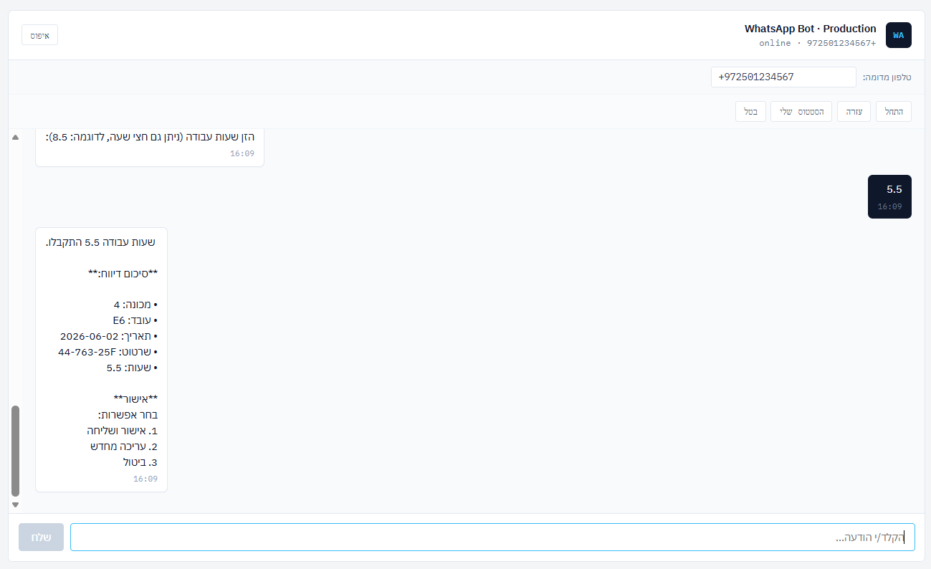This screenshot has height=569, width=931.
Task: Focus the message input box
Action: coord(492,537)
